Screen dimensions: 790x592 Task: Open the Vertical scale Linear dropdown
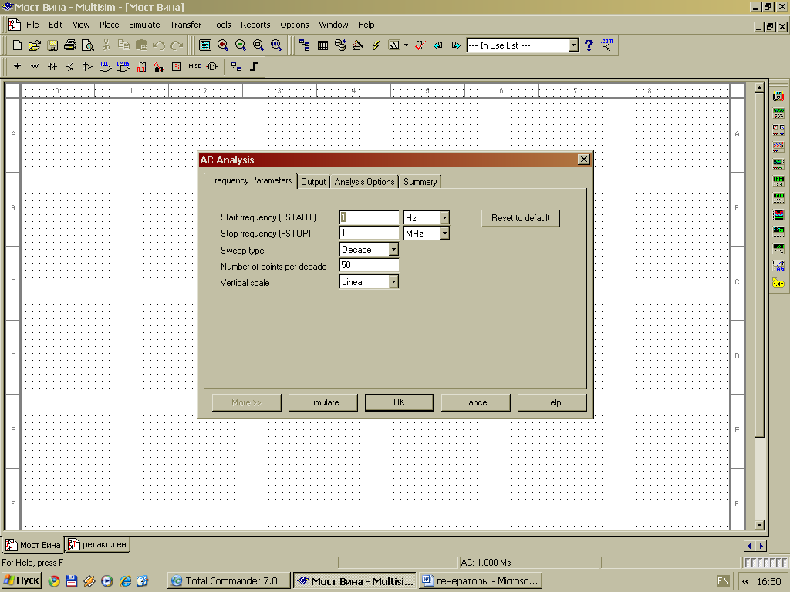(393, 282)
